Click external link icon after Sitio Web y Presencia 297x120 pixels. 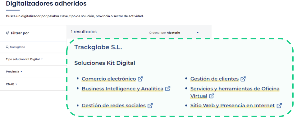(x=279, y=106)
